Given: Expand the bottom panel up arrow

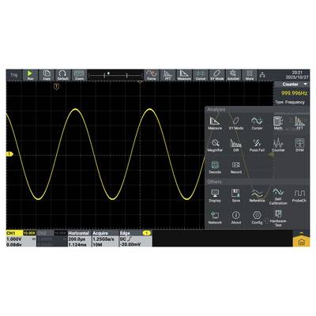Looking at the screenshot, I should coord(301,233).
